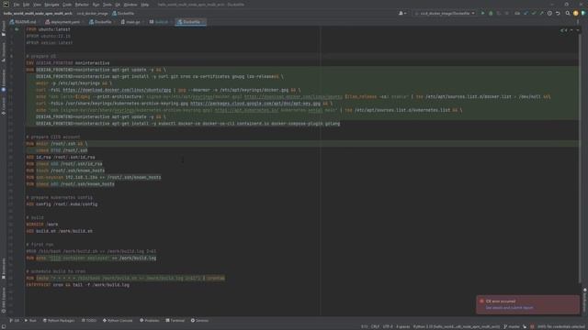The width and height of the screenshot is (588, 330).
Task: Click the WORKDIR /work line in editor
Action: (42, 225)
